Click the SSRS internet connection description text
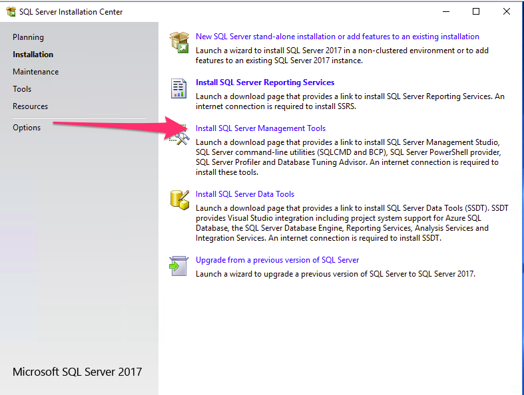The height and width of the screenshot is (395, 524). pyautogui.click(x=350, y=101)
